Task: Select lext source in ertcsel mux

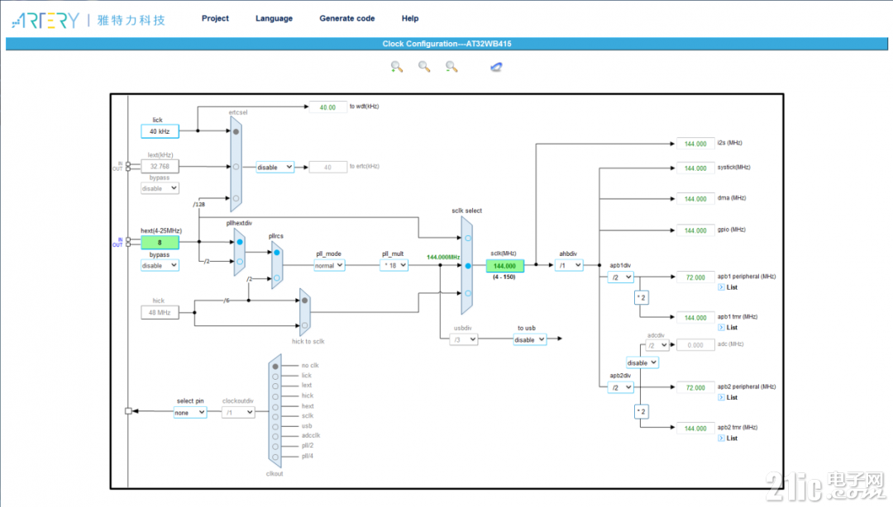Action: [x=236, y=167]
